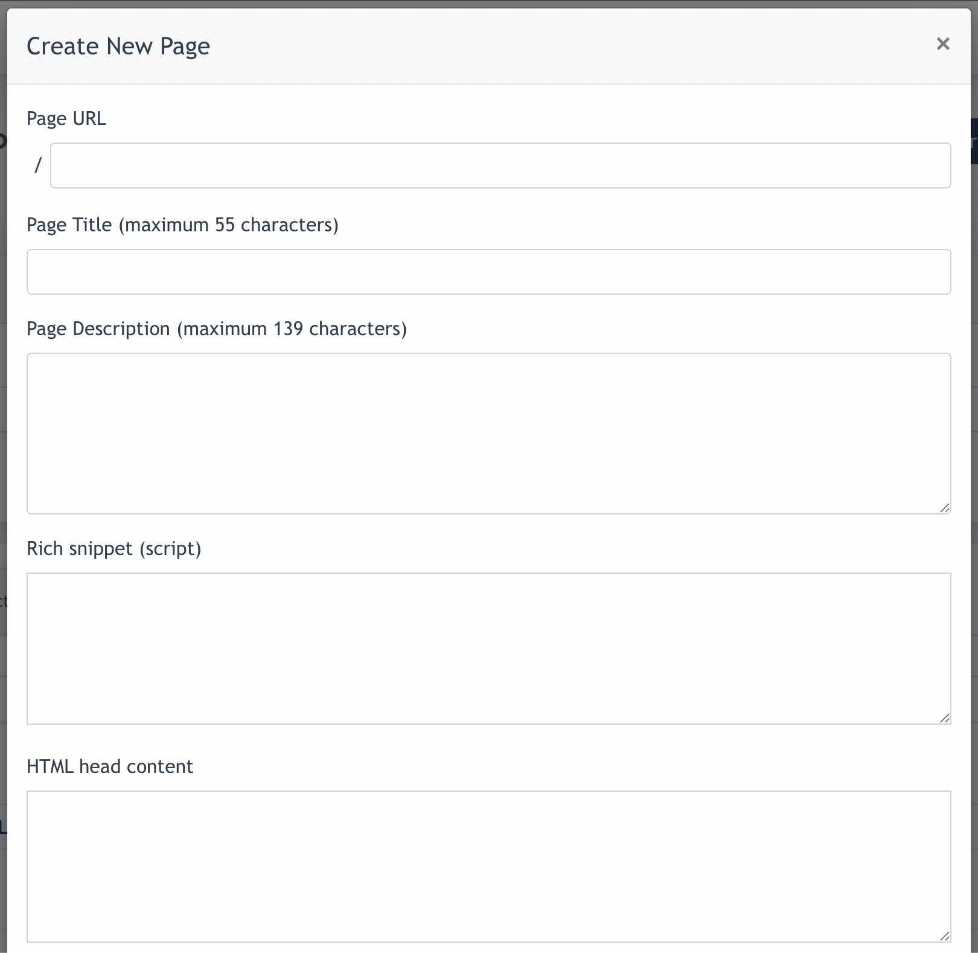Click empty header bar area beside the title
Image resolution: width=978 pixels, height=953 pixels.
pos(543,47)
